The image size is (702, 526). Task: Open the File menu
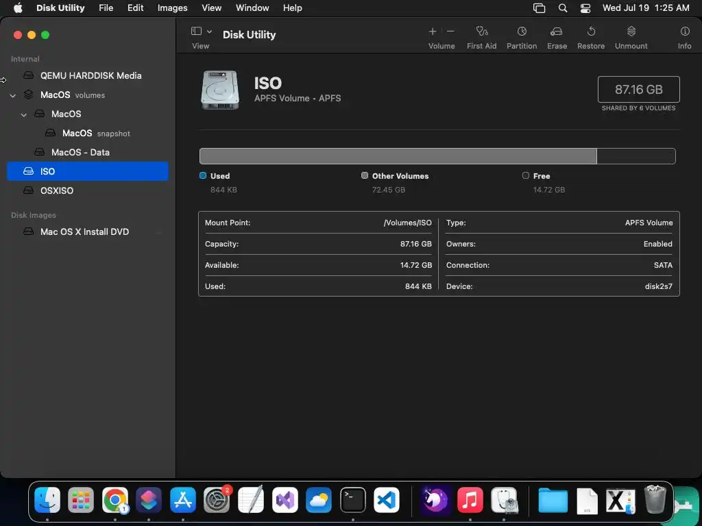point(106,8)
